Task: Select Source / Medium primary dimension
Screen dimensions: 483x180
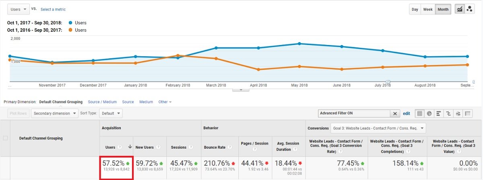Action: [102, 102]
